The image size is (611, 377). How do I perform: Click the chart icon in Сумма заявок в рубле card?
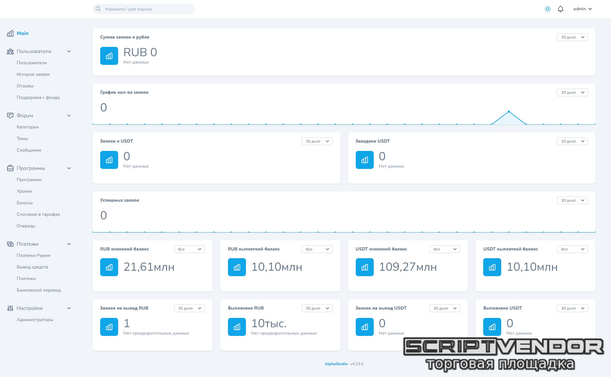[x=109, y=56]
